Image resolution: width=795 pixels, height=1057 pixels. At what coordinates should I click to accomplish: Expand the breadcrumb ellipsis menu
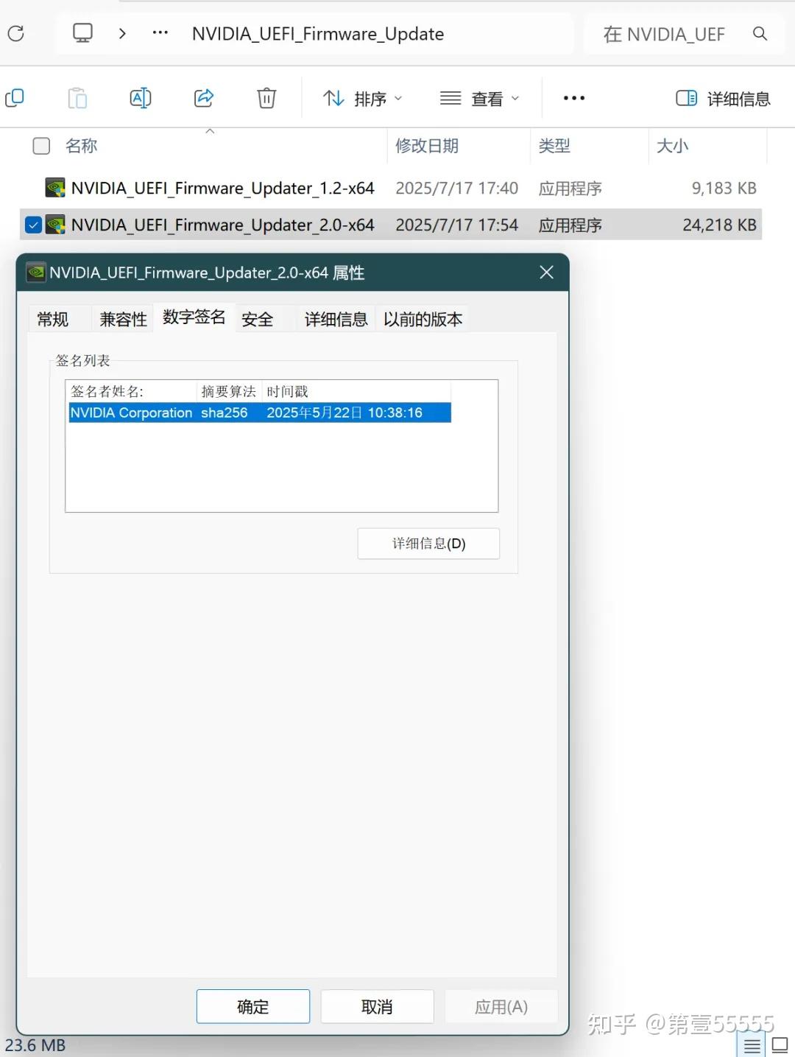159,33
